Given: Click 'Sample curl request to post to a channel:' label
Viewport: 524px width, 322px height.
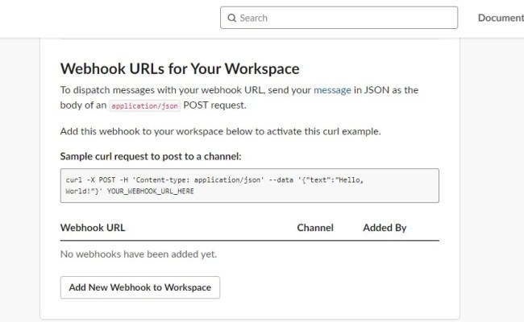Looking at the screenshot, I should pyautogui.click(x=151, y=156).
